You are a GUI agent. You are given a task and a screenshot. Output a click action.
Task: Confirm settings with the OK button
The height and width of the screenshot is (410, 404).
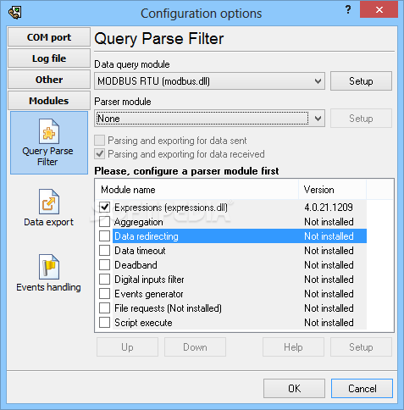coord(294,389)
